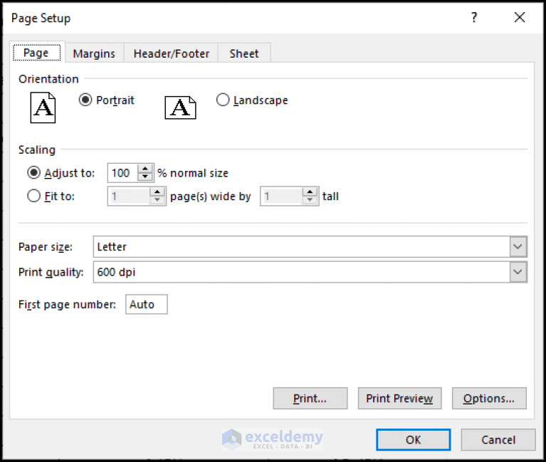Click the Print... button
Image resolution: width=546 pixels, height=462 pixels.
(x=310, y=398)
